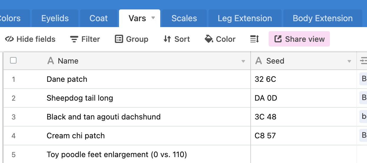Viewport: 367px width, 163px height.
Task: Click the Share view external-link icon
Action: click(x=278, y=39)
